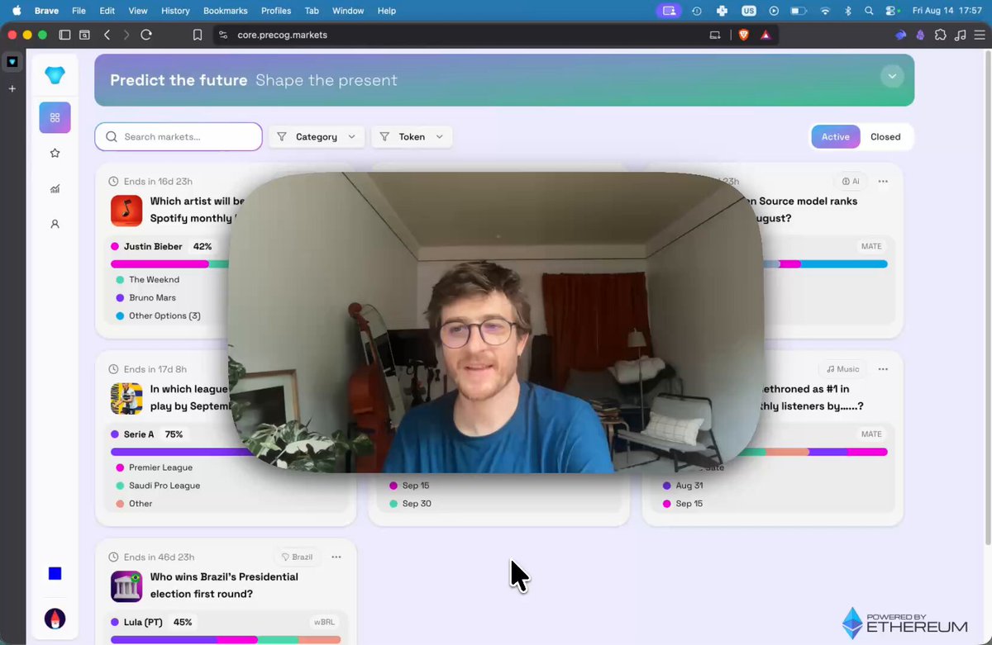
Task: Click the Brave Shields lion icon
Action: pyautogui.click(x=743, y=35)
